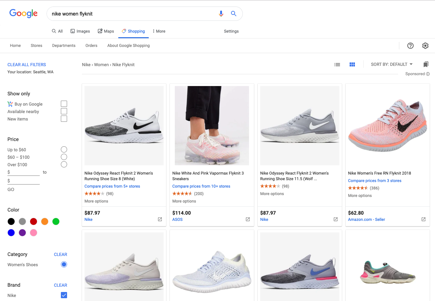Filter by purple color swatch
The image size is (435, 301).
click(22, 233)
